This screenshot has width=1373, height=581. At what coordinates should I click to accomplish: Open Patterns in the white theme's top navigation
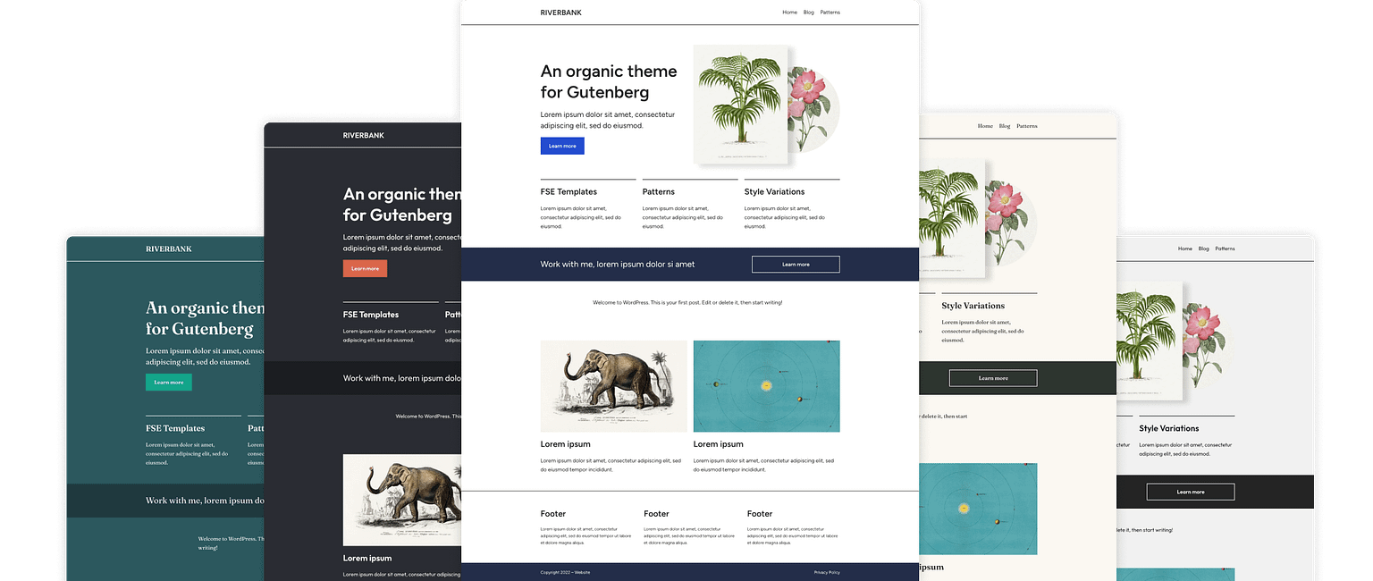830,13
